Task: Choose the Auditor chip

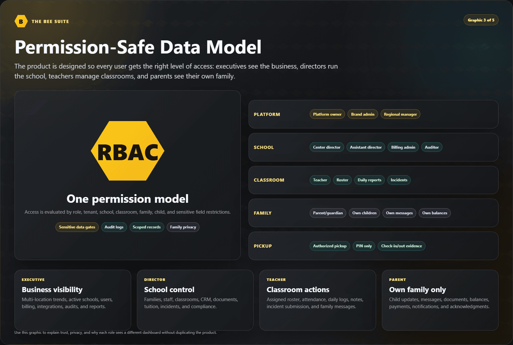Action: pyautogui.click(x=432, y=147)
